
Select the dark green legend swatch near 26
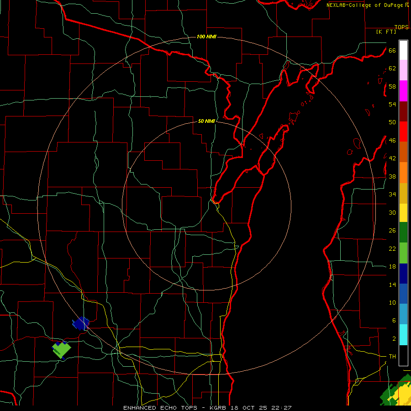(403, 232)
